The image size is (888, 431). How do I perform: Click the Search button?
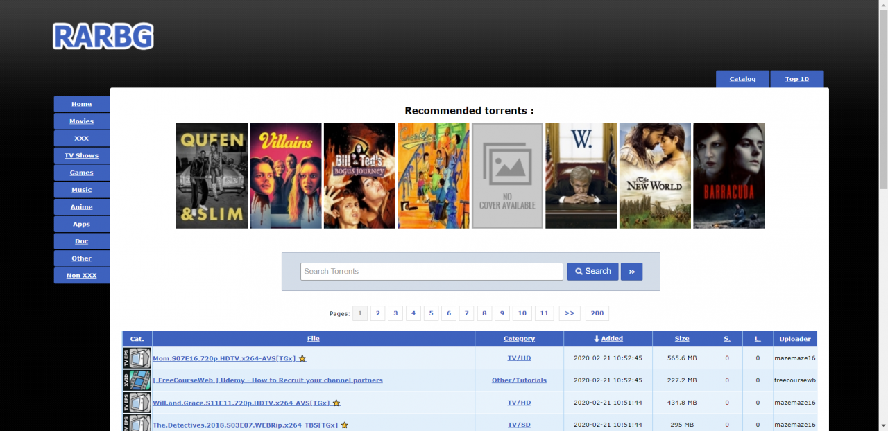point(592,272)
